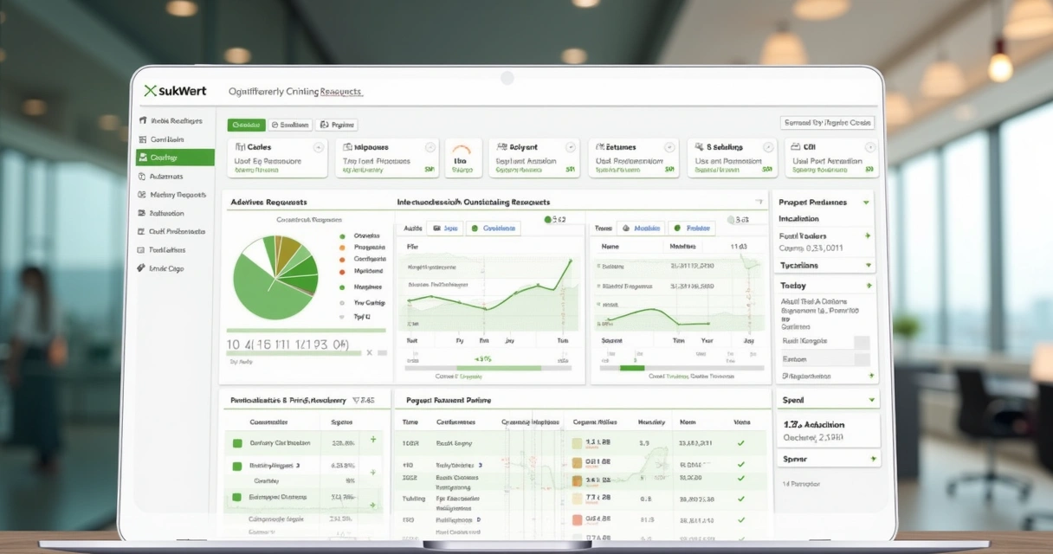Click the checkmark in the first payment table row
This screenshot has width=1053, height=554.
point(740,443)
